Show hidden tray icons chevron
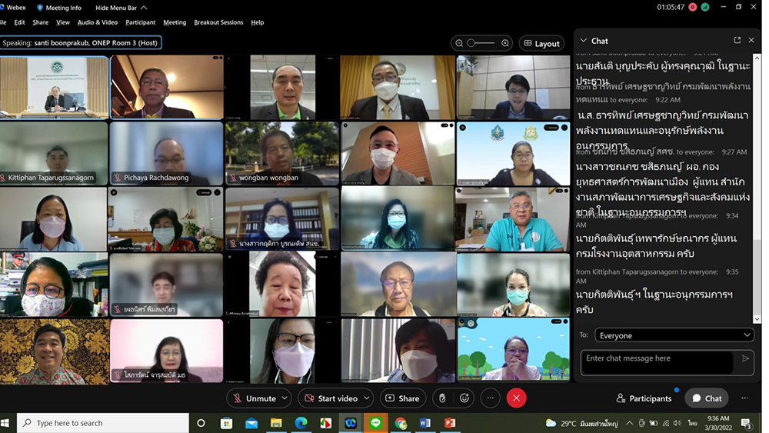The image size is (769, 433). [x=629, y=423]
